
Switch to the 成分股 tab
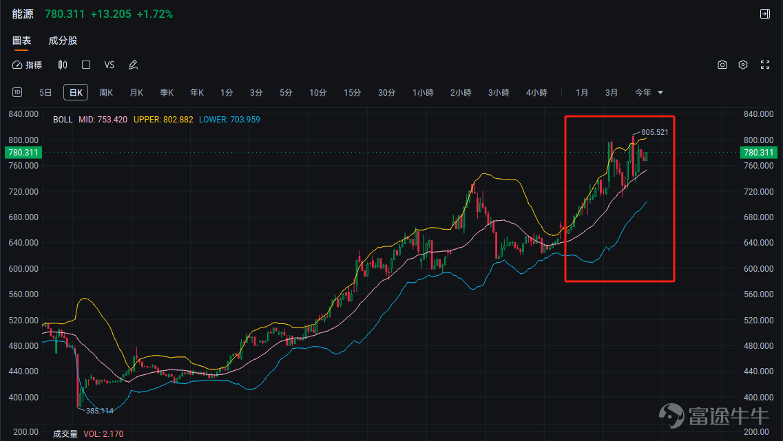pos(63,41)
